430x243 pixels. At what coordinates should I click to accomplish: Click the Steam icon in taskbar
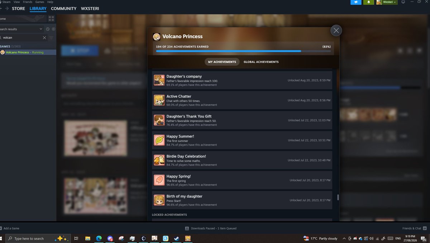(x=177, y=238)
